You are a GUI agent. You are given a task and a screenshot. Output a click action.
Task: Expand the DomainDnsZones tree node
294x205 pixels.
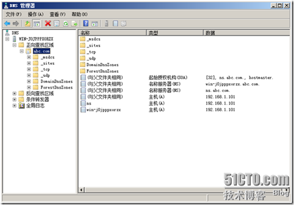pos(29,81)
